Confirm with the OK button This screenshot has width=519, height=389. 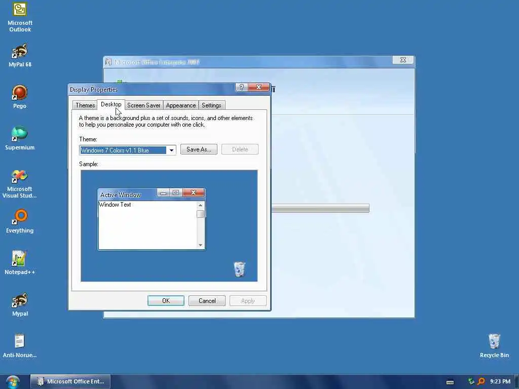pos(166,301)
